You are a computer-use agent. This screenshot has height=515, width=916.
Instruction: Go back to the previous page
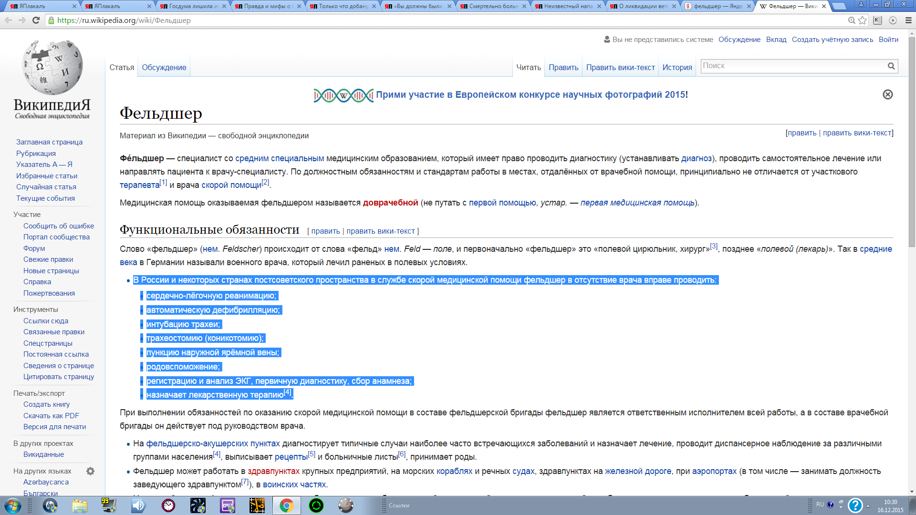(x=9, y=21)
